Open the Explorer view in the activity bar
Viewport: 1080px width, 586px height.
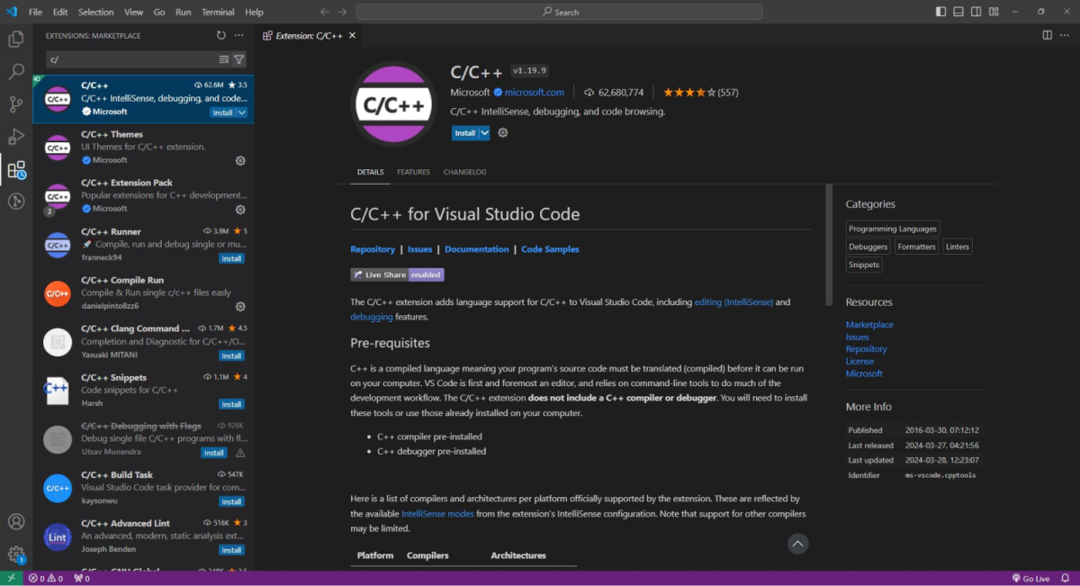click(15, 40)
